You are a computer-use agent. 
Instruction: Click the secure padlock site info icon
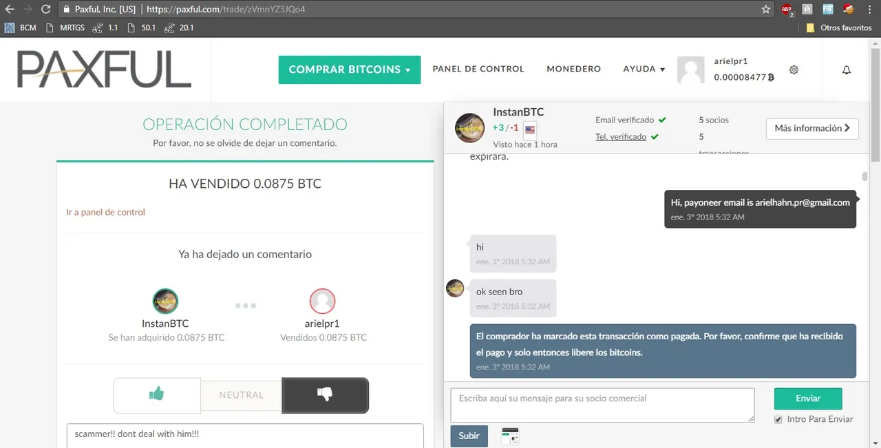(x=66, y=10)
